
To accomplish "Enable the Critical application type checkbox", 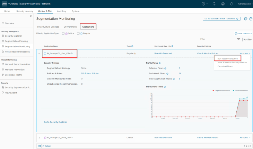I will (63, 34).
